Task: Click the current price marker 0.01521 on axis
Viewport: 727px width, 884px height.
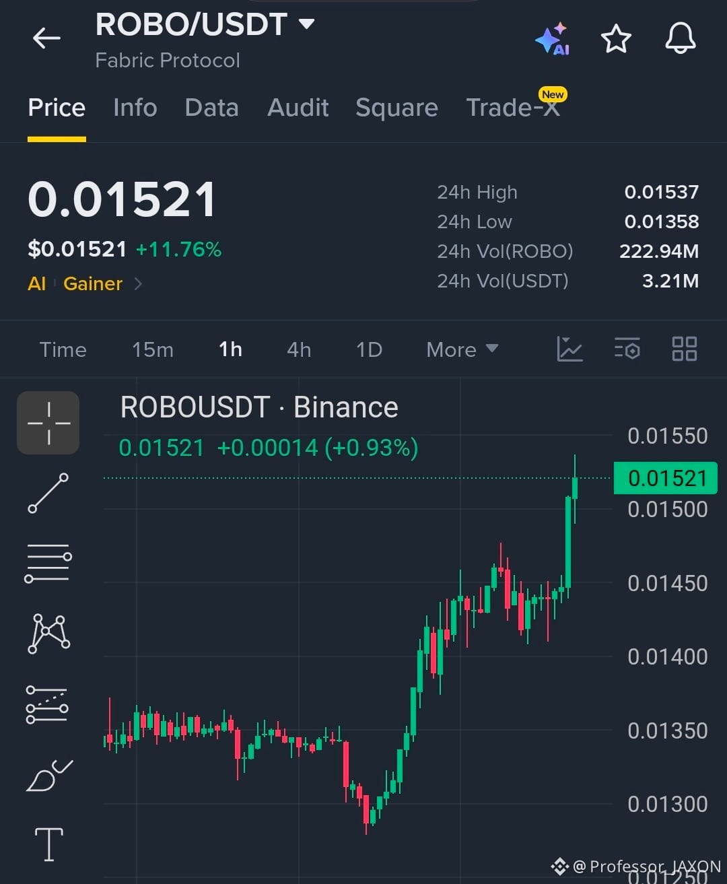Action: click(x=666, y=478)
